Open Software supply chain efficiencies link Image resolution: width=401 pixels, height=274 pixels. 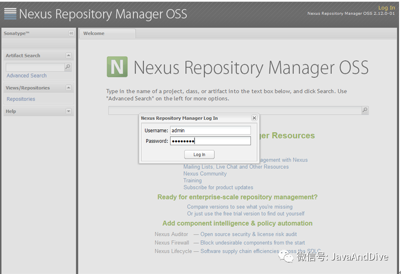pyautogui.click(x=261, y=251)
